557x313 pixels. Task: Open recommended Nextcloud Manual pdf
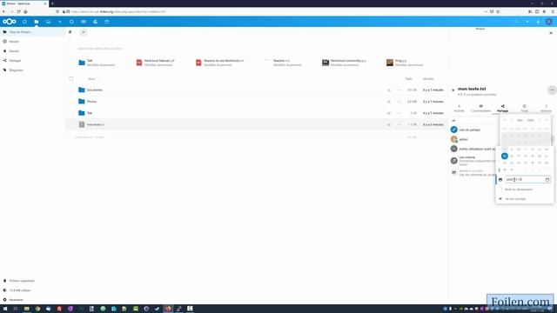[x=155, y=63]
